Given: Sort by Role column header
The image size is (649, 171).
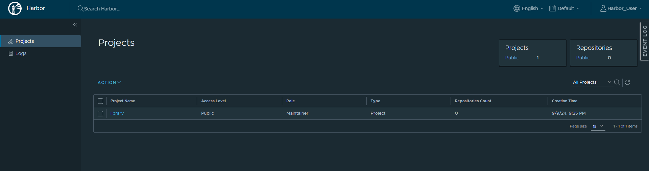Looking at the screenshot, I should pyautogui.click(x=290, y=101).
